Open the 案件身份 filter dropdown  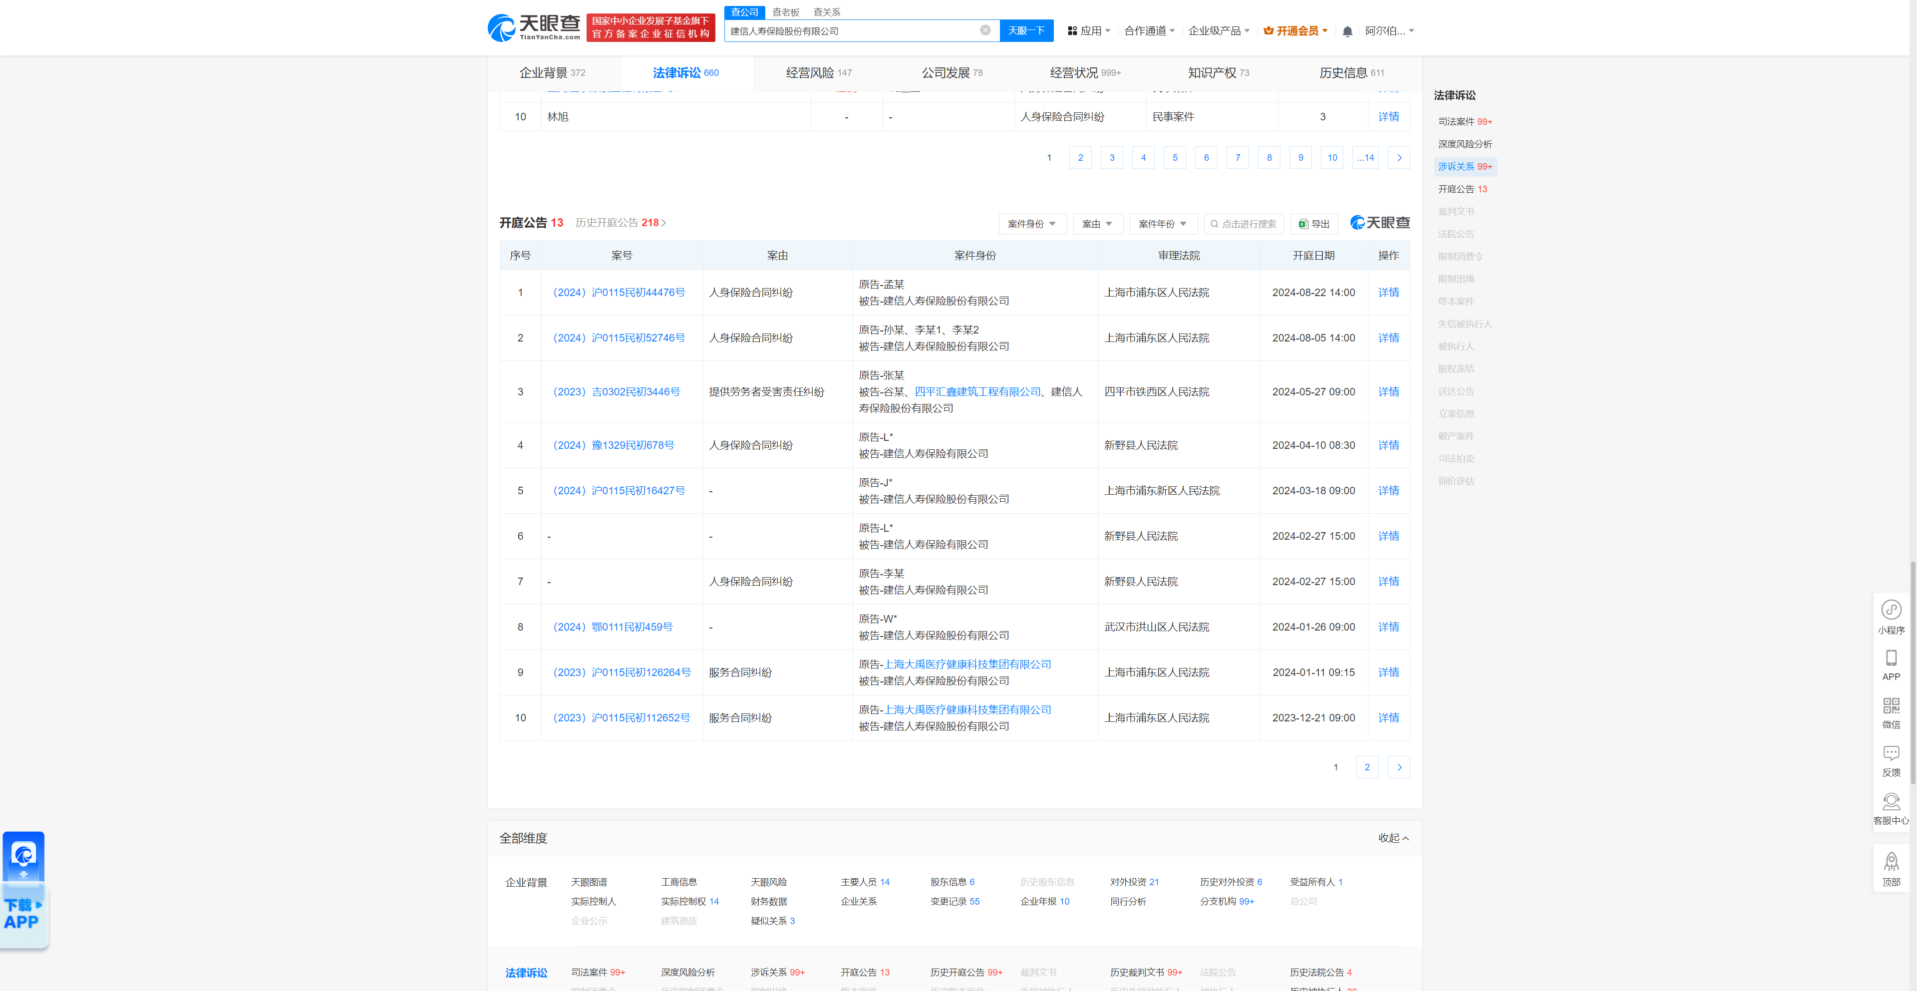click(1032, 224)
